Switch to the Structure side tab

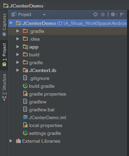point(4,87)
